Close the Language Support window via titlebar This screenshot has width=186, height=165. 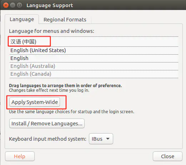click(6, 5)
